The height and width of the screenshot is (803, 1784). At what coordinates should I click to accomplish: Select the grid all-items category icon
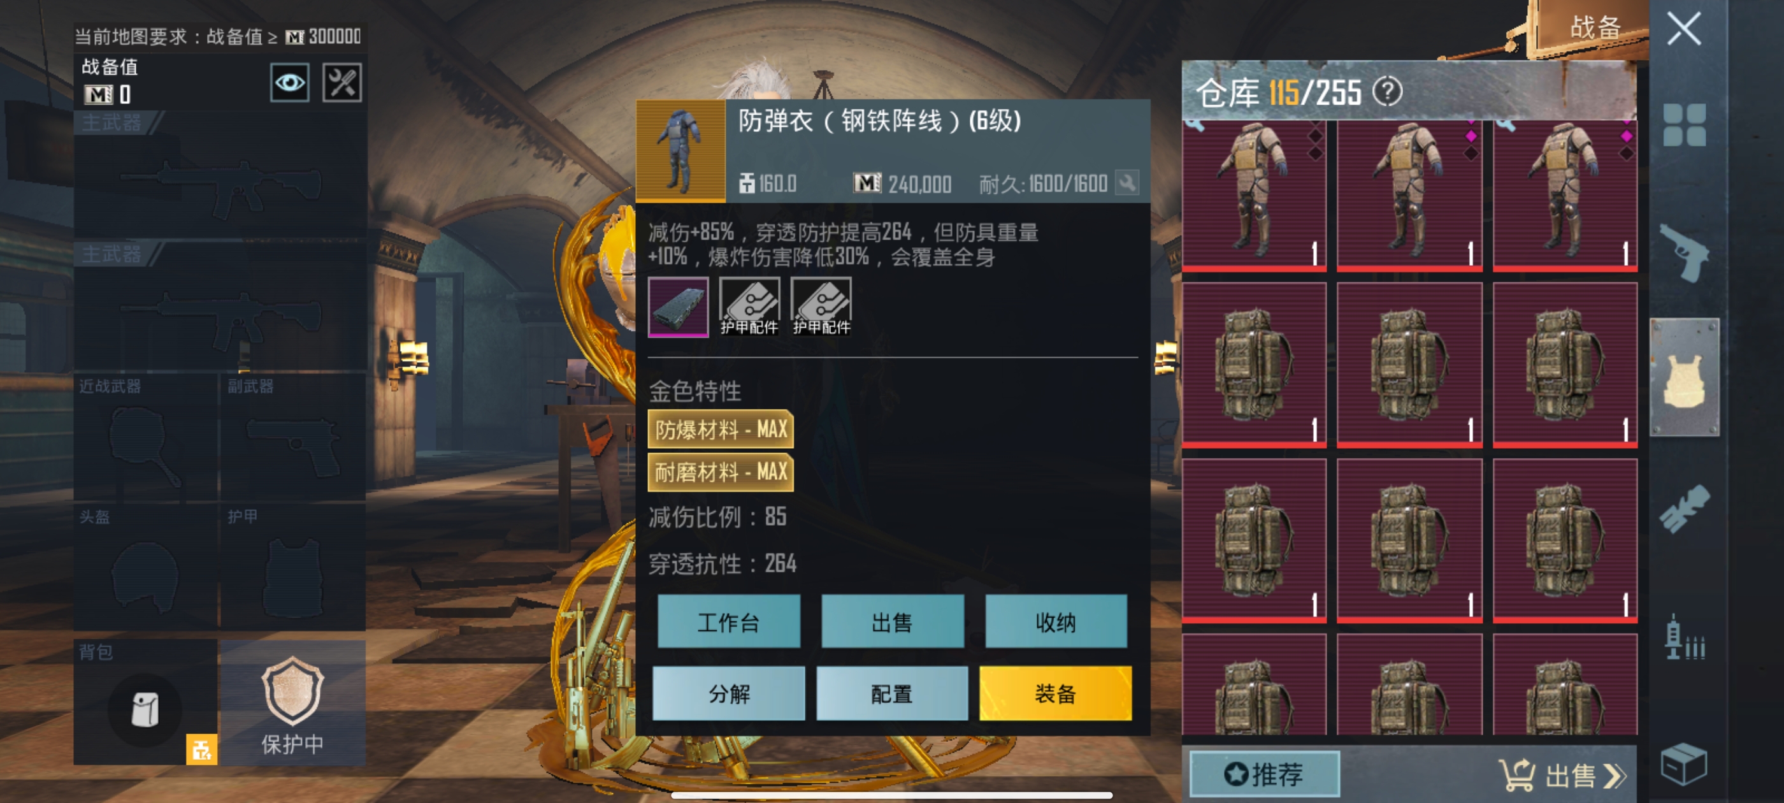(x=1684, y=126)
